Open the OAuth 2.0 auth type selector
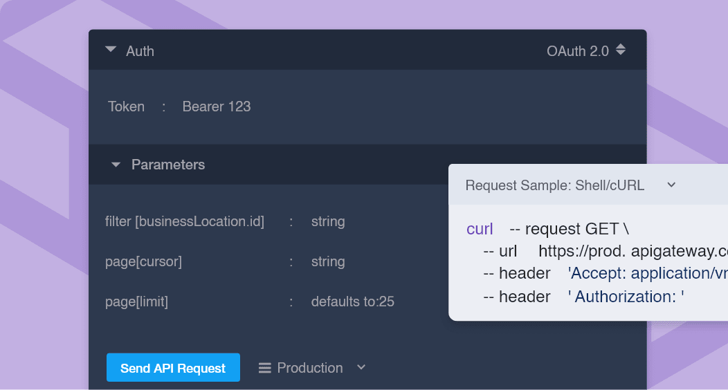This screenshot has width=728, height=390. pos(578,50)
